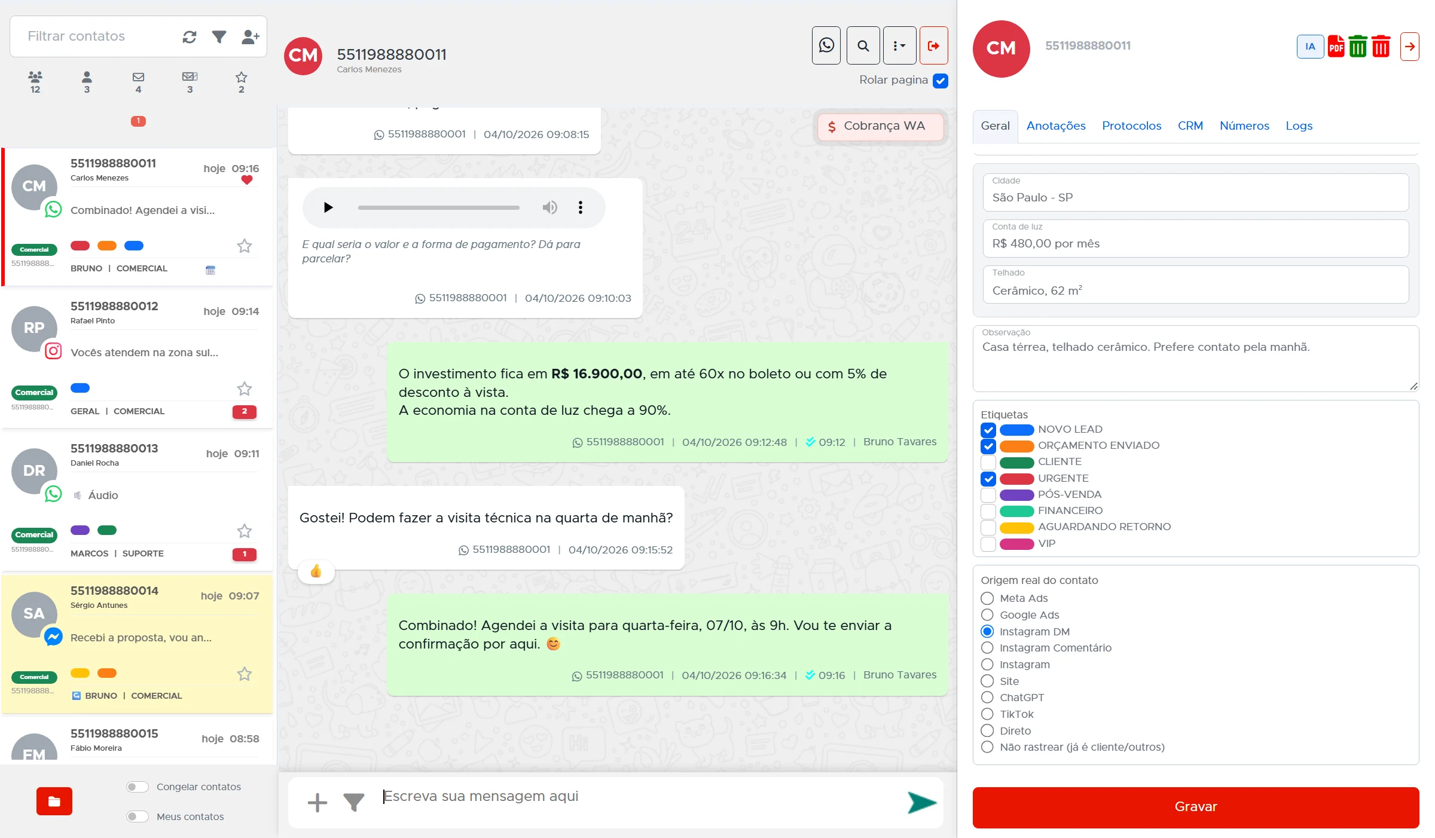
Task: Show favorite contacts star filter with 2
Action: coord(242,82)
